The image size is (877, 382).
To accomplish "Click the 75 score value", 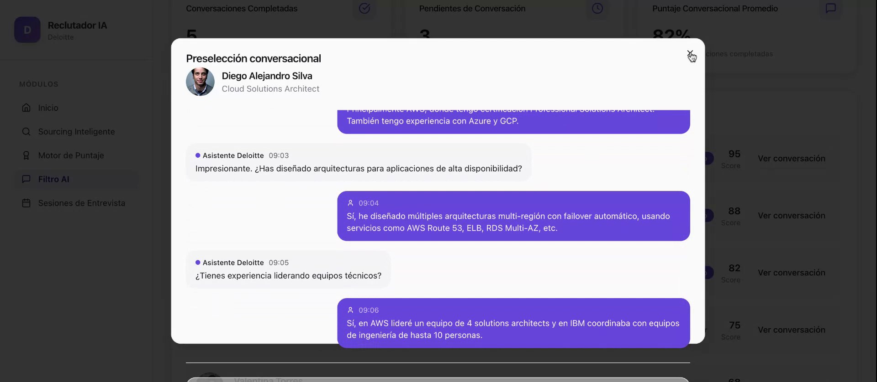I will [734, 325].
